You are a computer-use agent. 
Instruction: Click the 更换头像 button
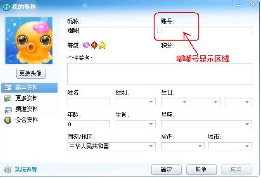coord(31,73)
